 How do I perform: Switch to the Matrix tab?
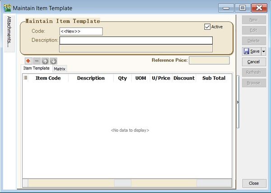pyautogui.click(x=59, y=69)
